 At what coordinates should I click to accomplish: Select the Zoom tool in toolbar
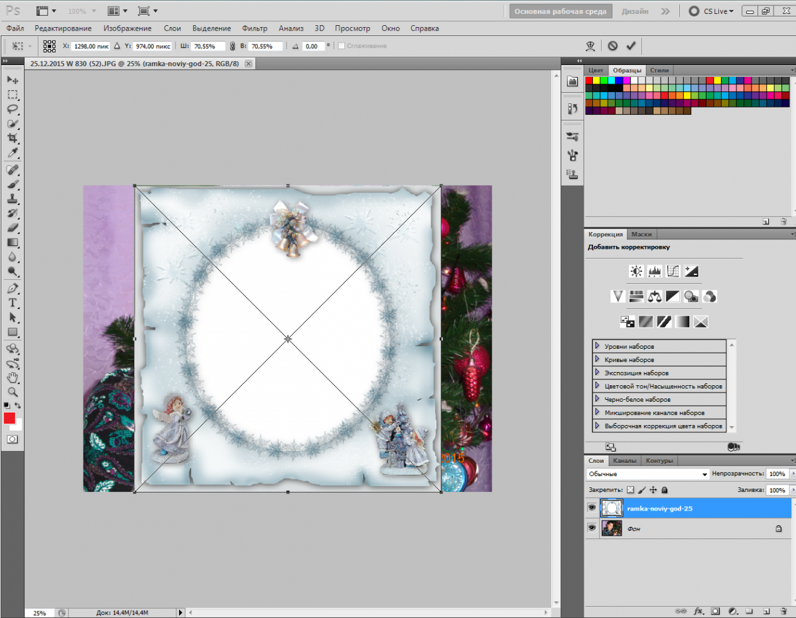13,392
